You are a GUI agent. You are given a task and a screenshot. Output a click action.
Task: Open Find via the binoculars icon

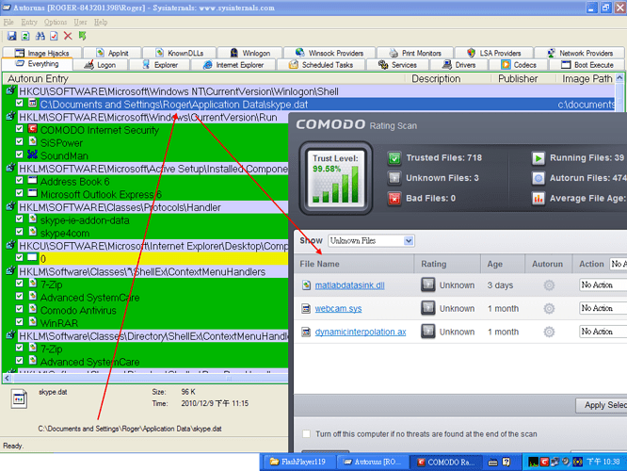tap(40, 36)
